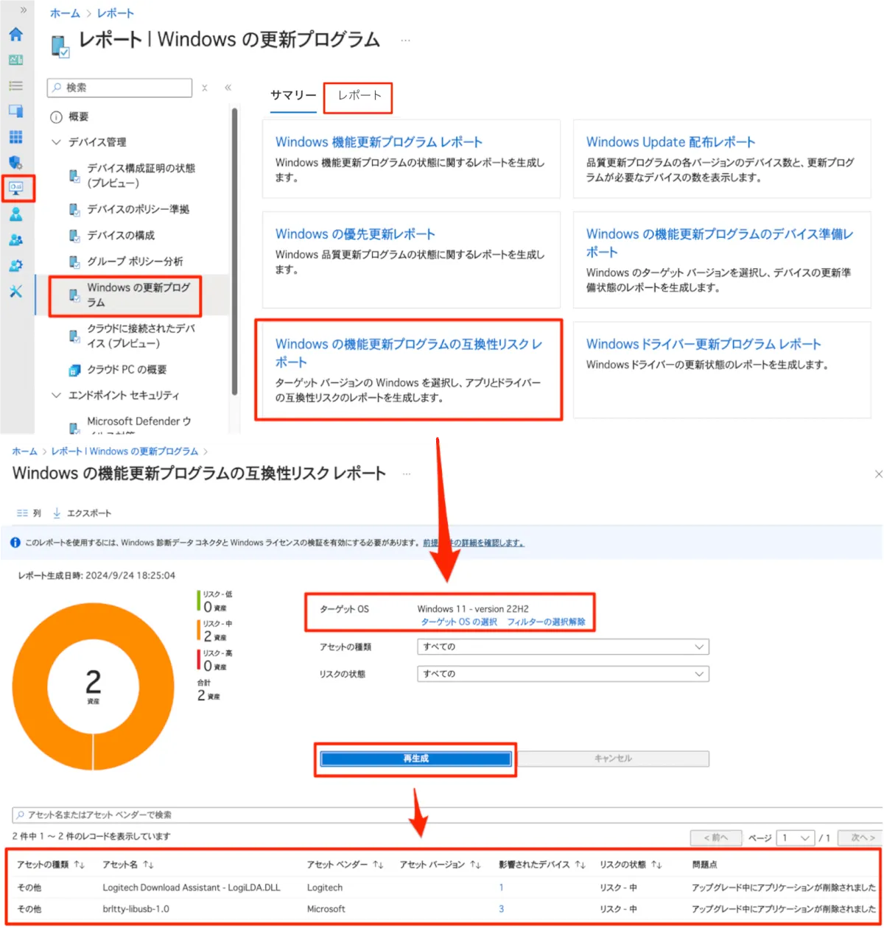884x928 pixels.
Task: Open the page number dropdown
Action: point(796,838)
